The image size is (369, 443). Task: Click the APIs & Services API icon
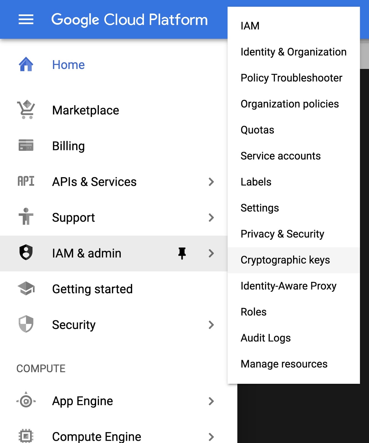click(x=26, y=181)
